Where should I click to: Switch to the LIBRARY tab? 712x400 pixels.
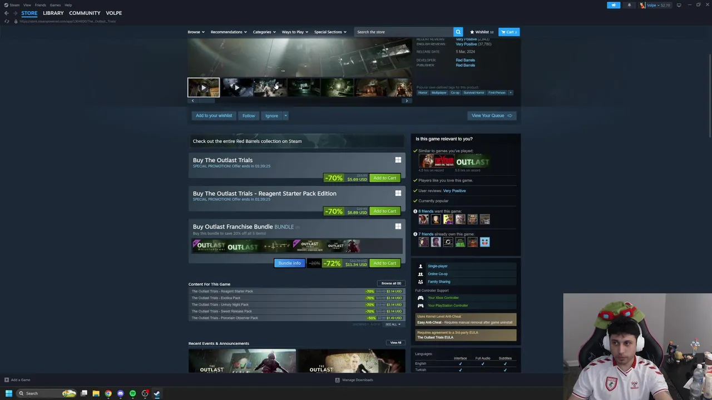click(53, 13)
